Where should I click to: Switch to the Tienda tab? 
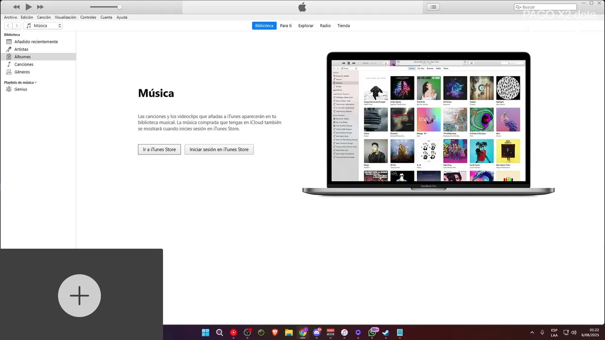click(344, 25)
